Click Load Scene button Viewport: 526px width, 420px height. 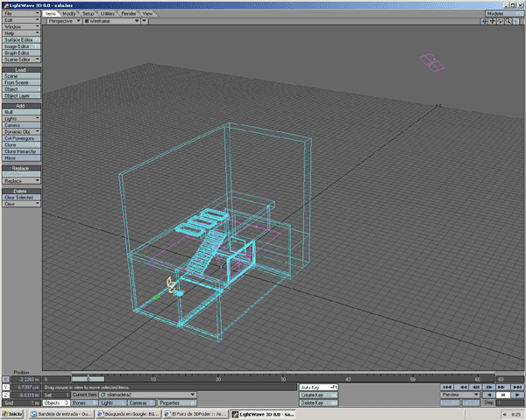pyautogui.click(x=21, y=76)
